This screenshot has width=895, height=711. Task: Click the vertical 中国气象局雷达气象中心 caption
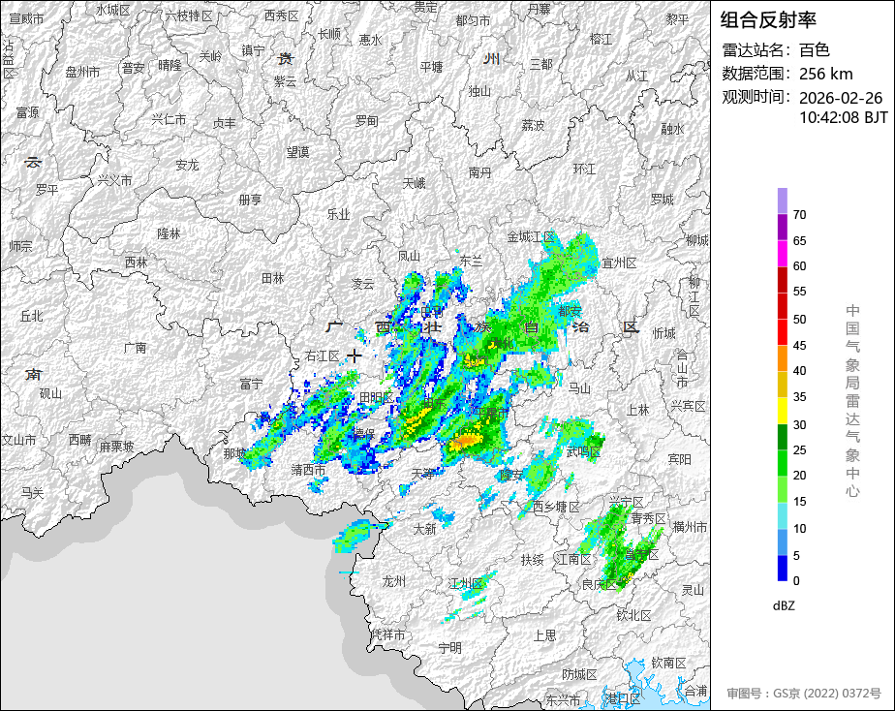(x=852, y=401)
